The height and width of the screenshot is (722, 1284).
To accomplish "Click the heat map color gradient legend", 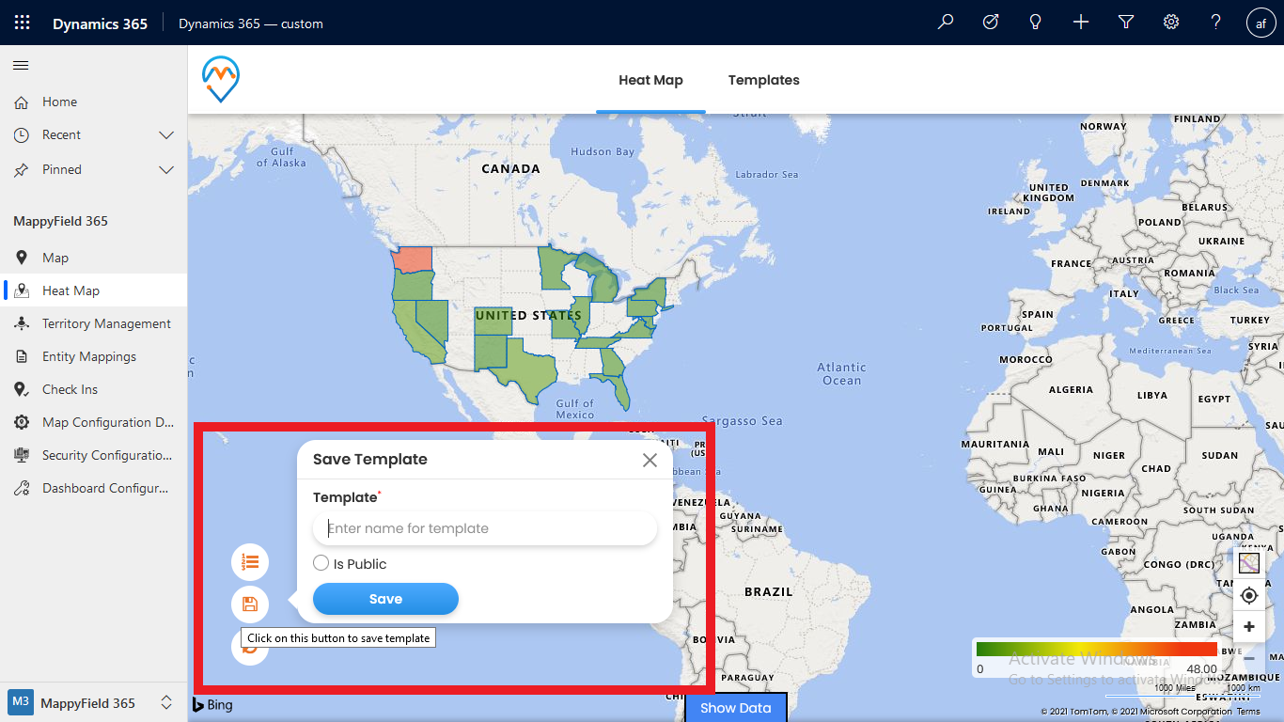I will coord(1097,649).
